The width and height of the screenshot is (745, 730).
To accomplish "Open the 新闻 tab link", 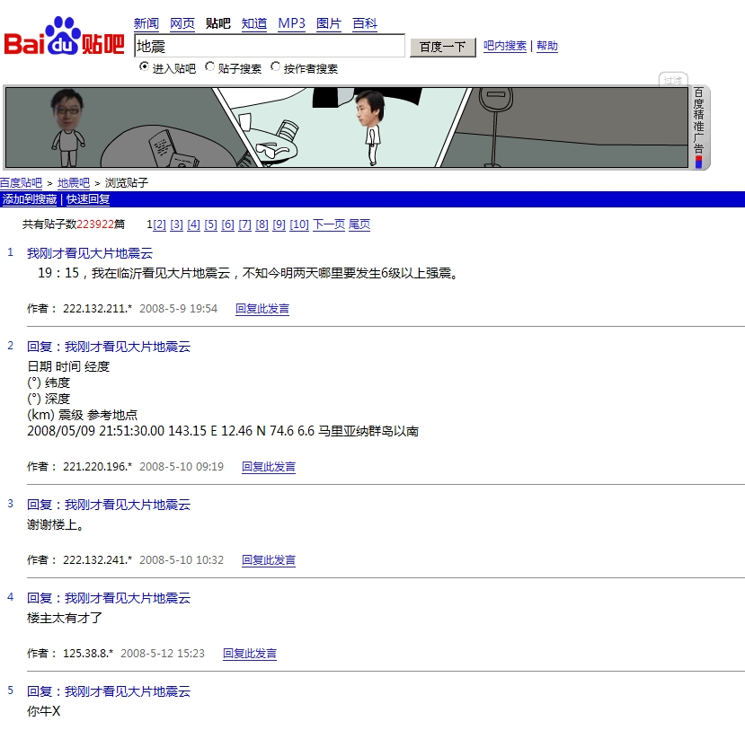I will point(146,23).
